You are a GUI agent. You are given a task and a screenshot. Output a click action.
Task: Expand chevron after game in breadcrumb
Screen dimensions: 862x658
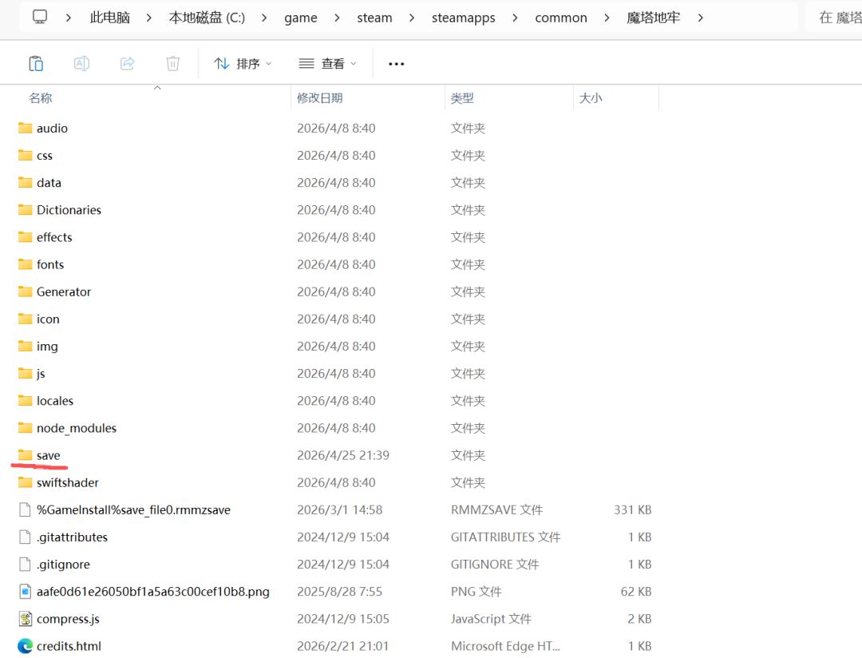337,18
